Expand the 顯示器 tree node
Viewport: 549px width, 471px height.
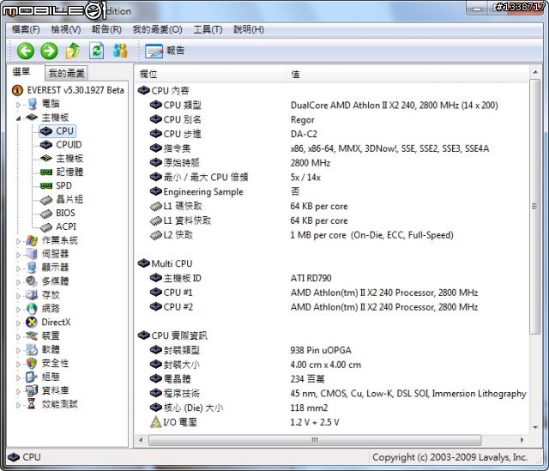pos(19,269)
